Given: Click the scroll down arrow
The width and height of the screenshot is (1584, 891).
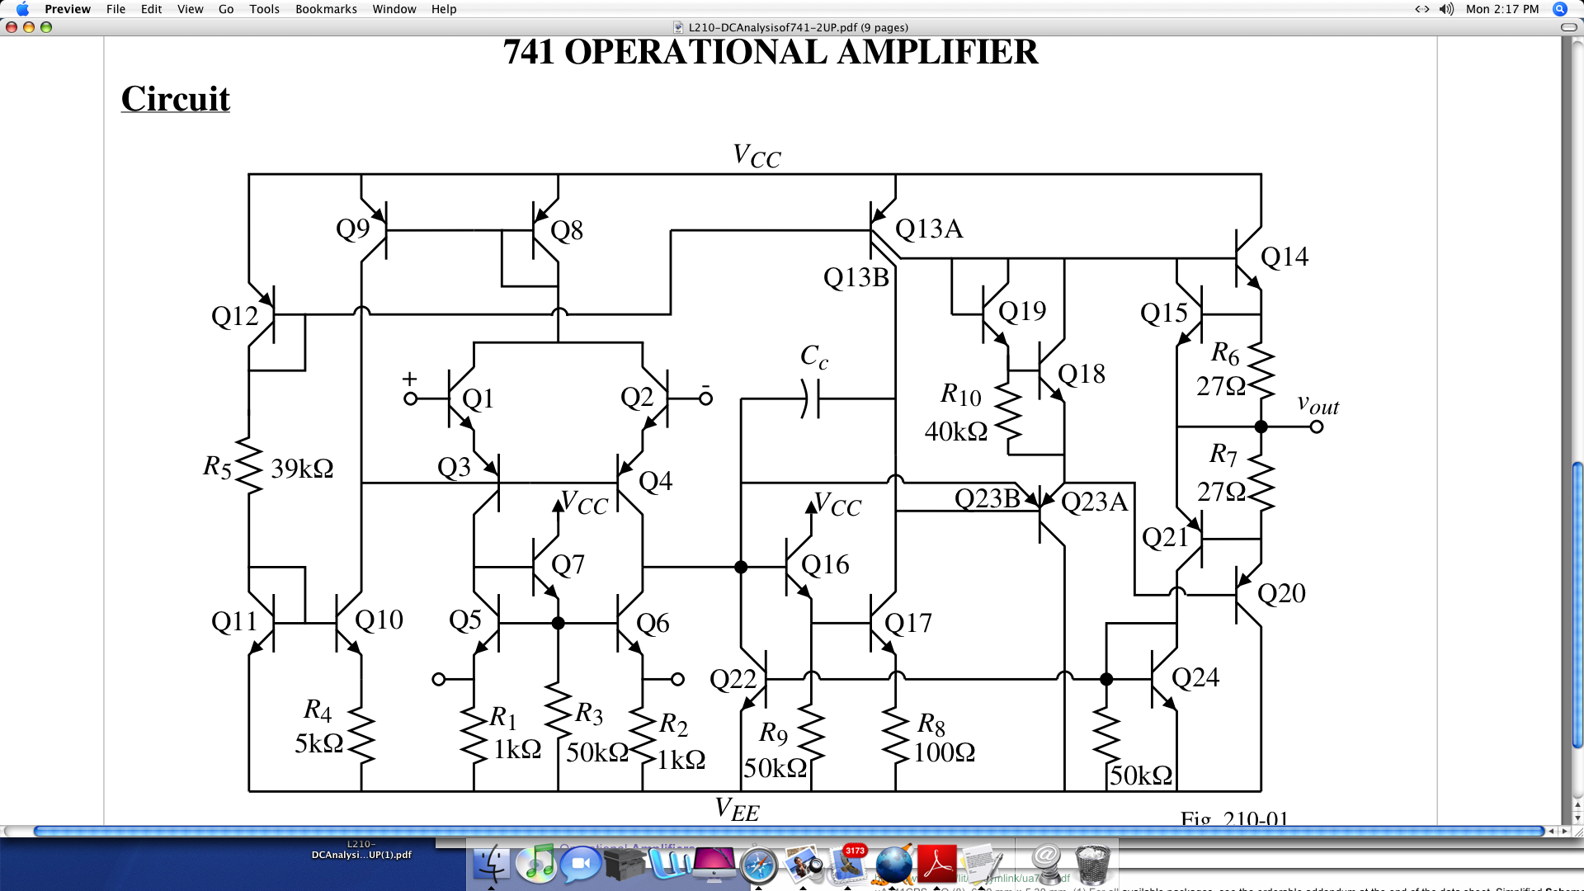Looking at the screenshot, I should 1577,818.
